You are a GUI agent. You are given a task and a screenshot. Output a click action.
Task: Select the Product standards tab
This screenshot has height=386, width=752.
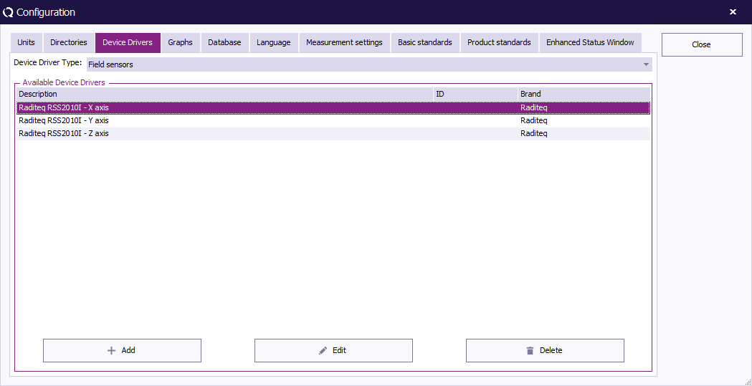click(499, 43)
